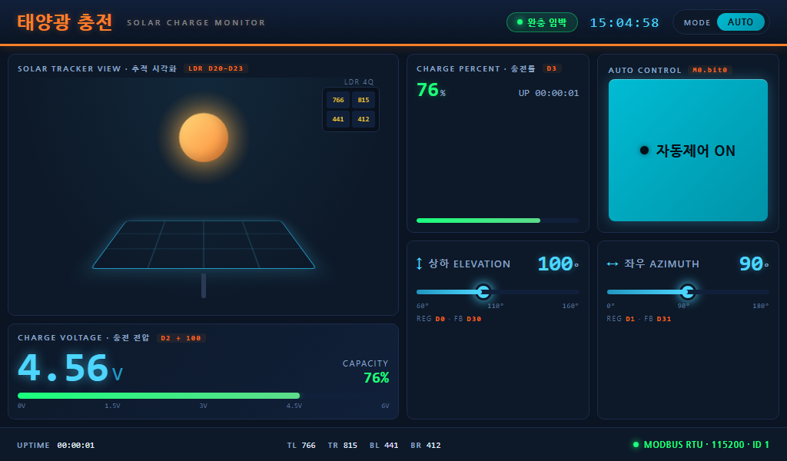Click the azimuth value 90°
Viewport: 787px width, 461px height.
[754, 264]
